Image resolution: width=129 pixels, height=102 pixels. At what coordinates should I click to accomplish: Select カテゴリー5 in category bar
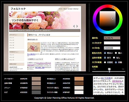tap(46, 30)
